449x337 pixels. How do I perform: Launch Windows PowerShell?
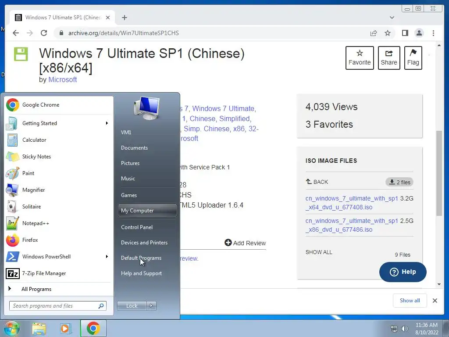coord(59,256)
